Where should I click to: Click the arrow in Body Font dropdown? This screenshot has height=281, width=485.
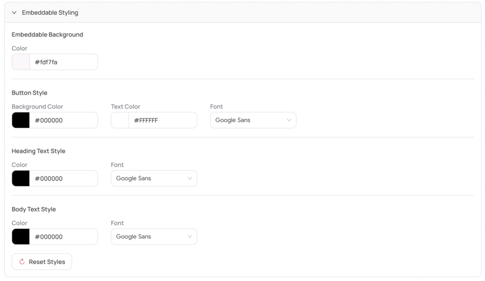[x=189, y=237]
